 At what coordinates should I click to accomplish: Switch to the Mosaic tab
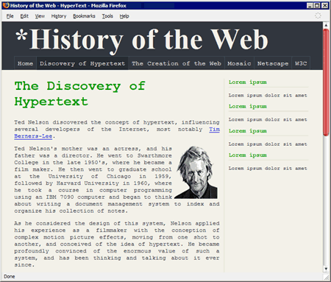(x=239, y=63)
